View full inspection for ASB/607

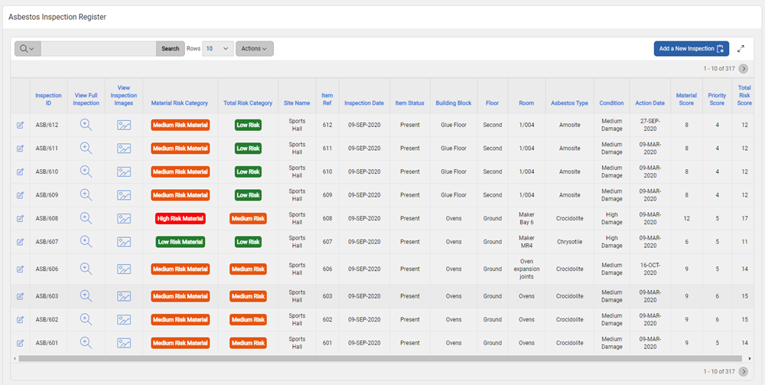pos(86,242)
